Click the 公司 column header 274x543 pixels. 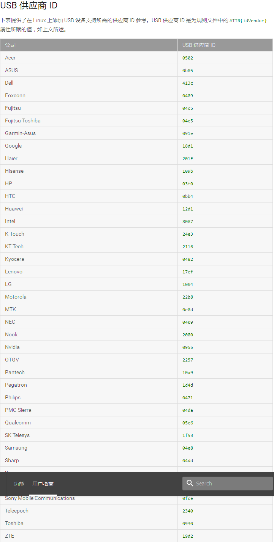(x=89, y=45)
